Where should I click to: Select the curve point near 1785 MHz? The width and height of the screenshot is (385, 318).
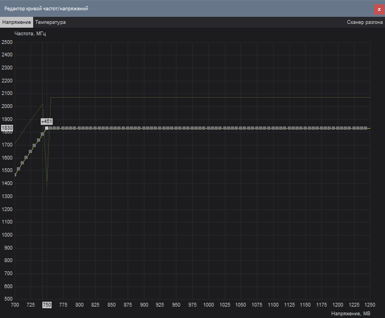pyautogui.click(x=42, y=134)
